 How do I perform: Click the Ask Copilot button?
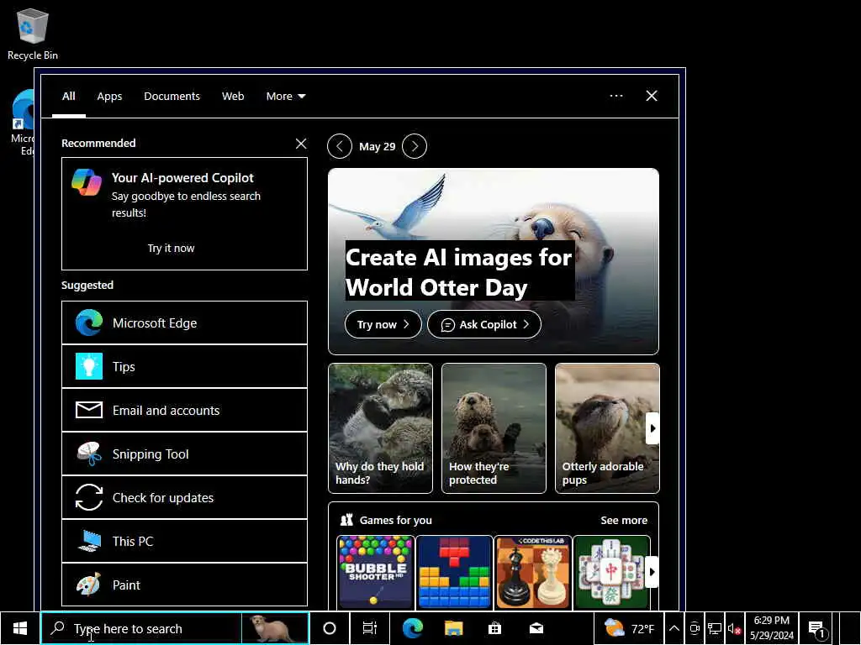[483, 324]
